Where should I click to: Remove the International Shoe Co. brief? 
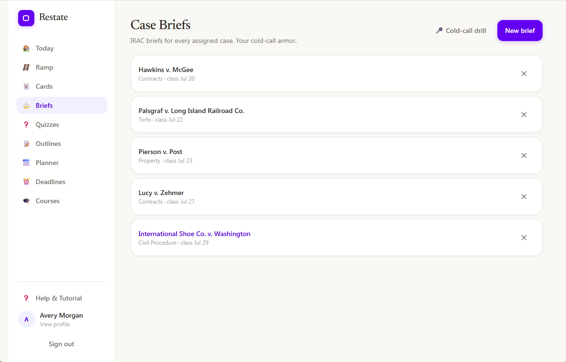pos(524,238)
